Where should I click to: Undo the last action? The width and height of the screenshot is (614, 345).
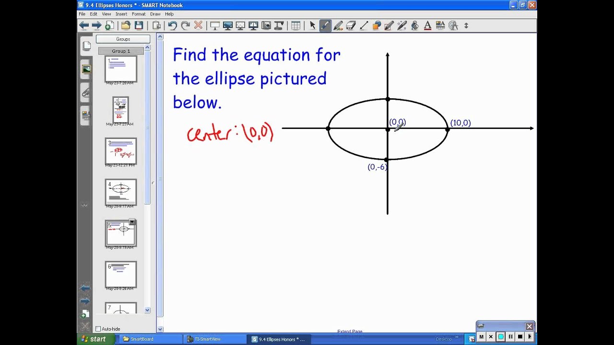click(172, 25)
